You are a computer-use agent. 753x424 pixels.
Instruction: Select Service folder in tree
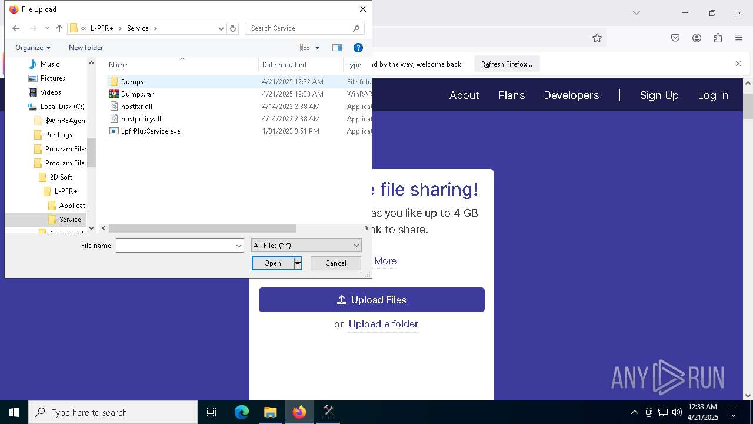tap(69, 220)
